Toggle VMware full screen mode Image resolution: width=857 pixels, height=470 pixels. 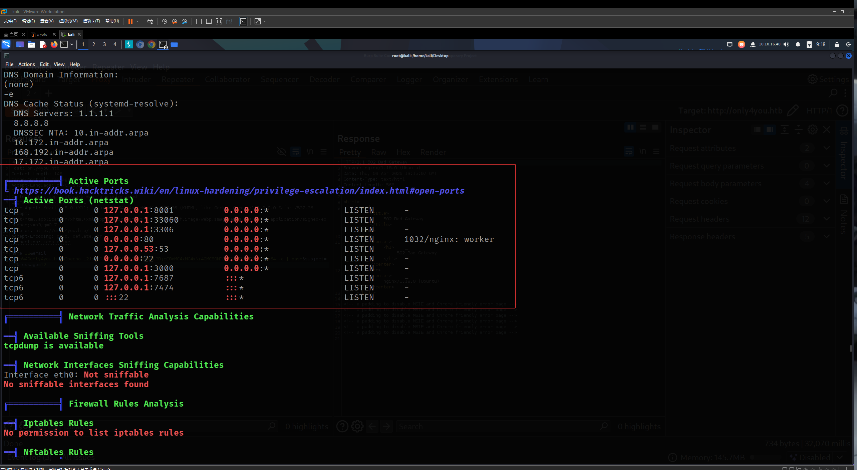point(219,21)
